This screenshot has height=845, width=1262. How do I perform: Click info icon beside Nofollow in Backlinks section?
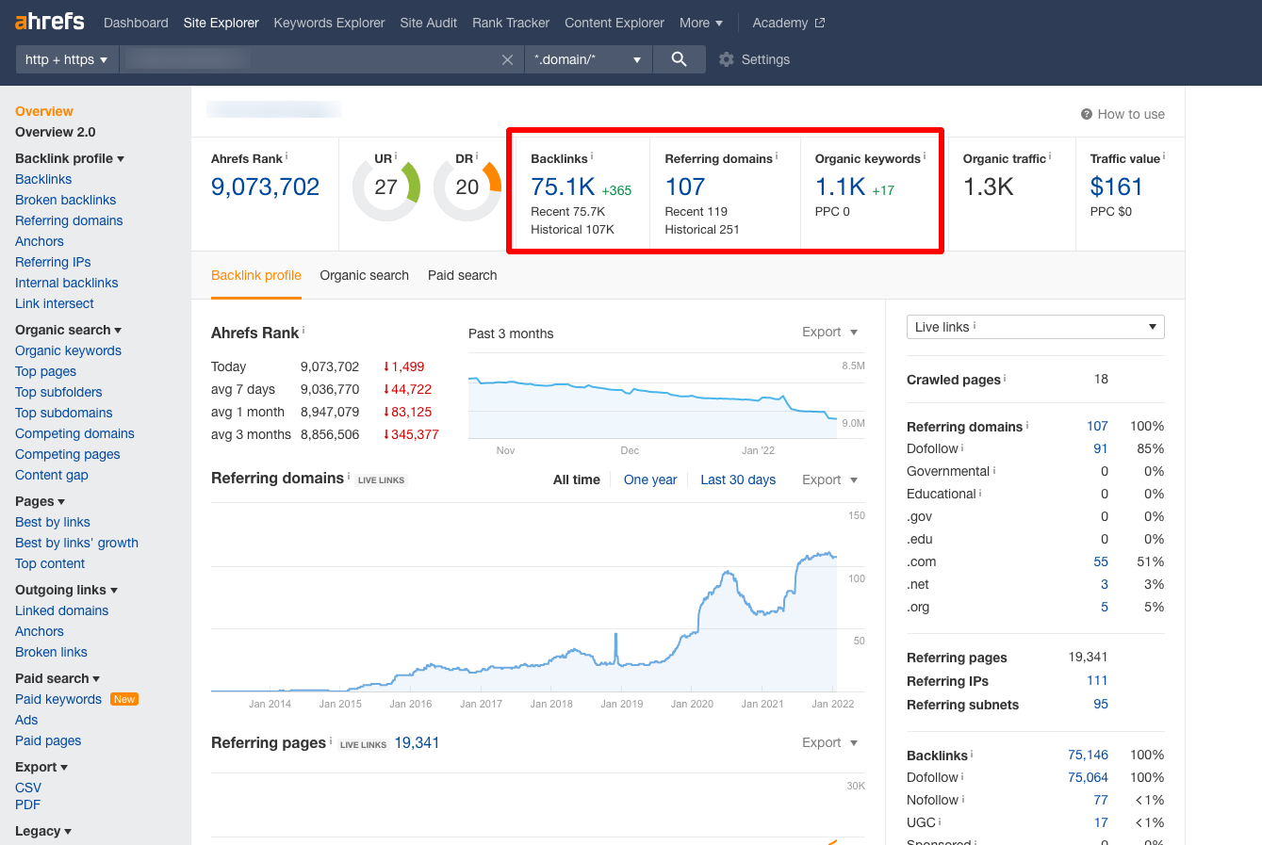963,798
